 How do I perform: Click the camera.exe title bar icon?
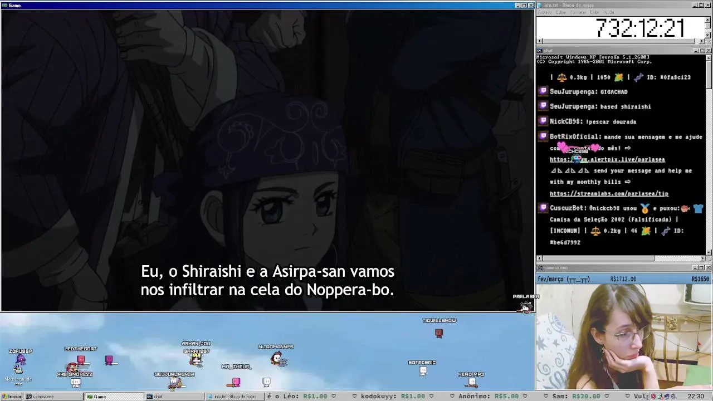tap(540, 268)
